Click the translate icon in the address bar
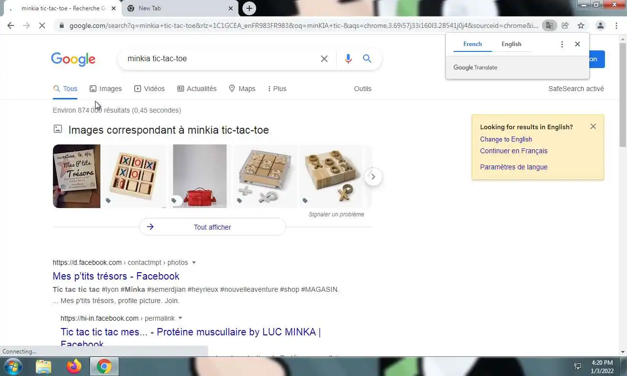627x376 pixels. pos(550,25)
